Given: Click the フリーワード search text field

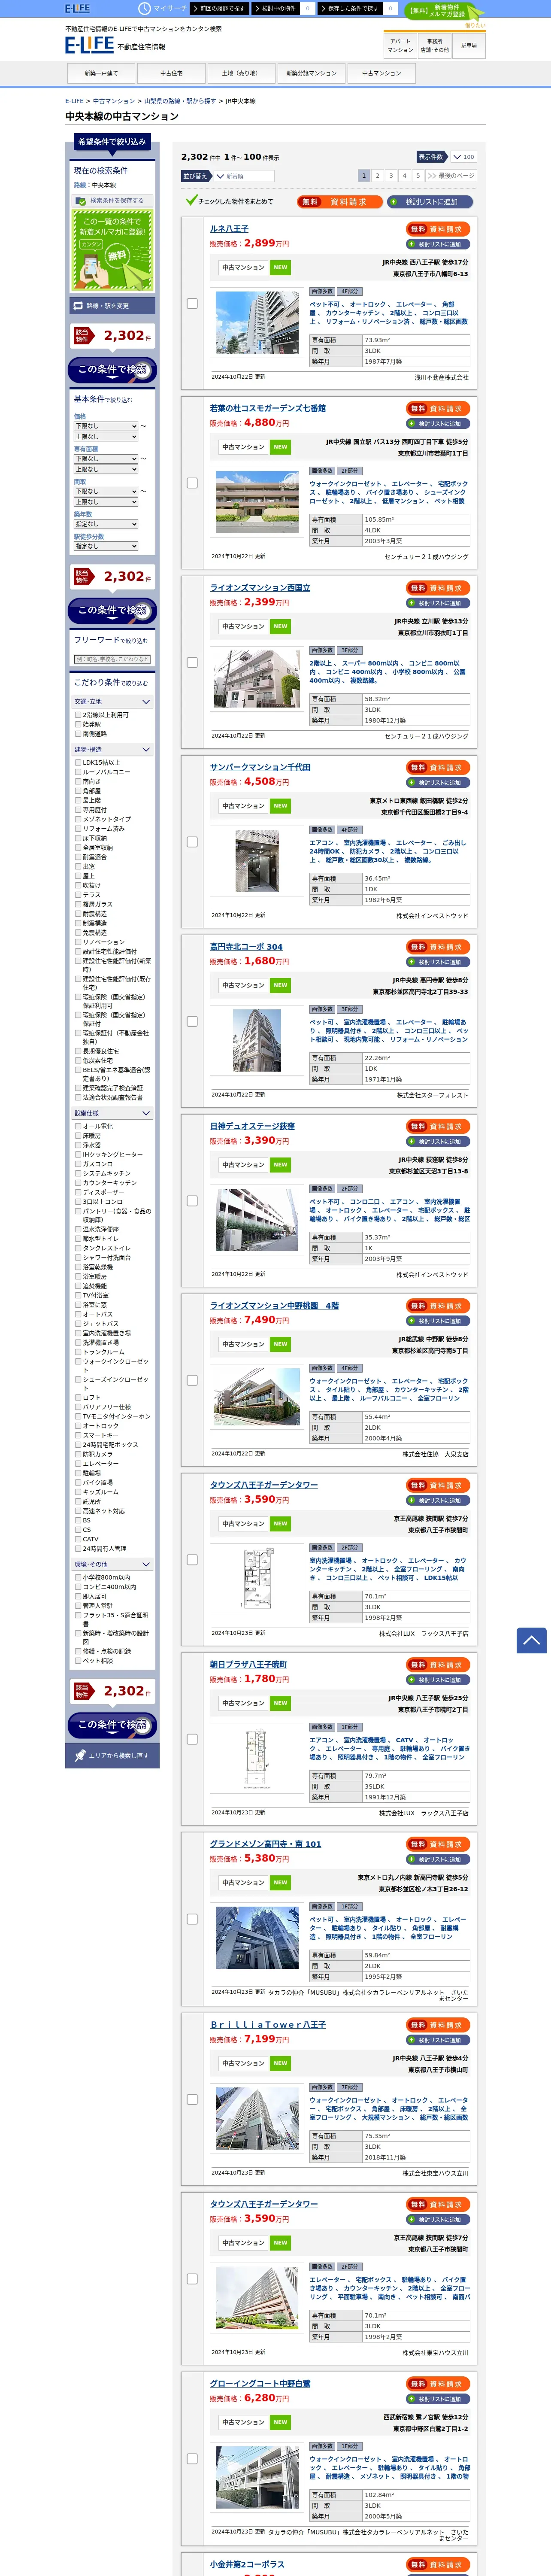Looking at the screenshot, I should click(112, 659).
